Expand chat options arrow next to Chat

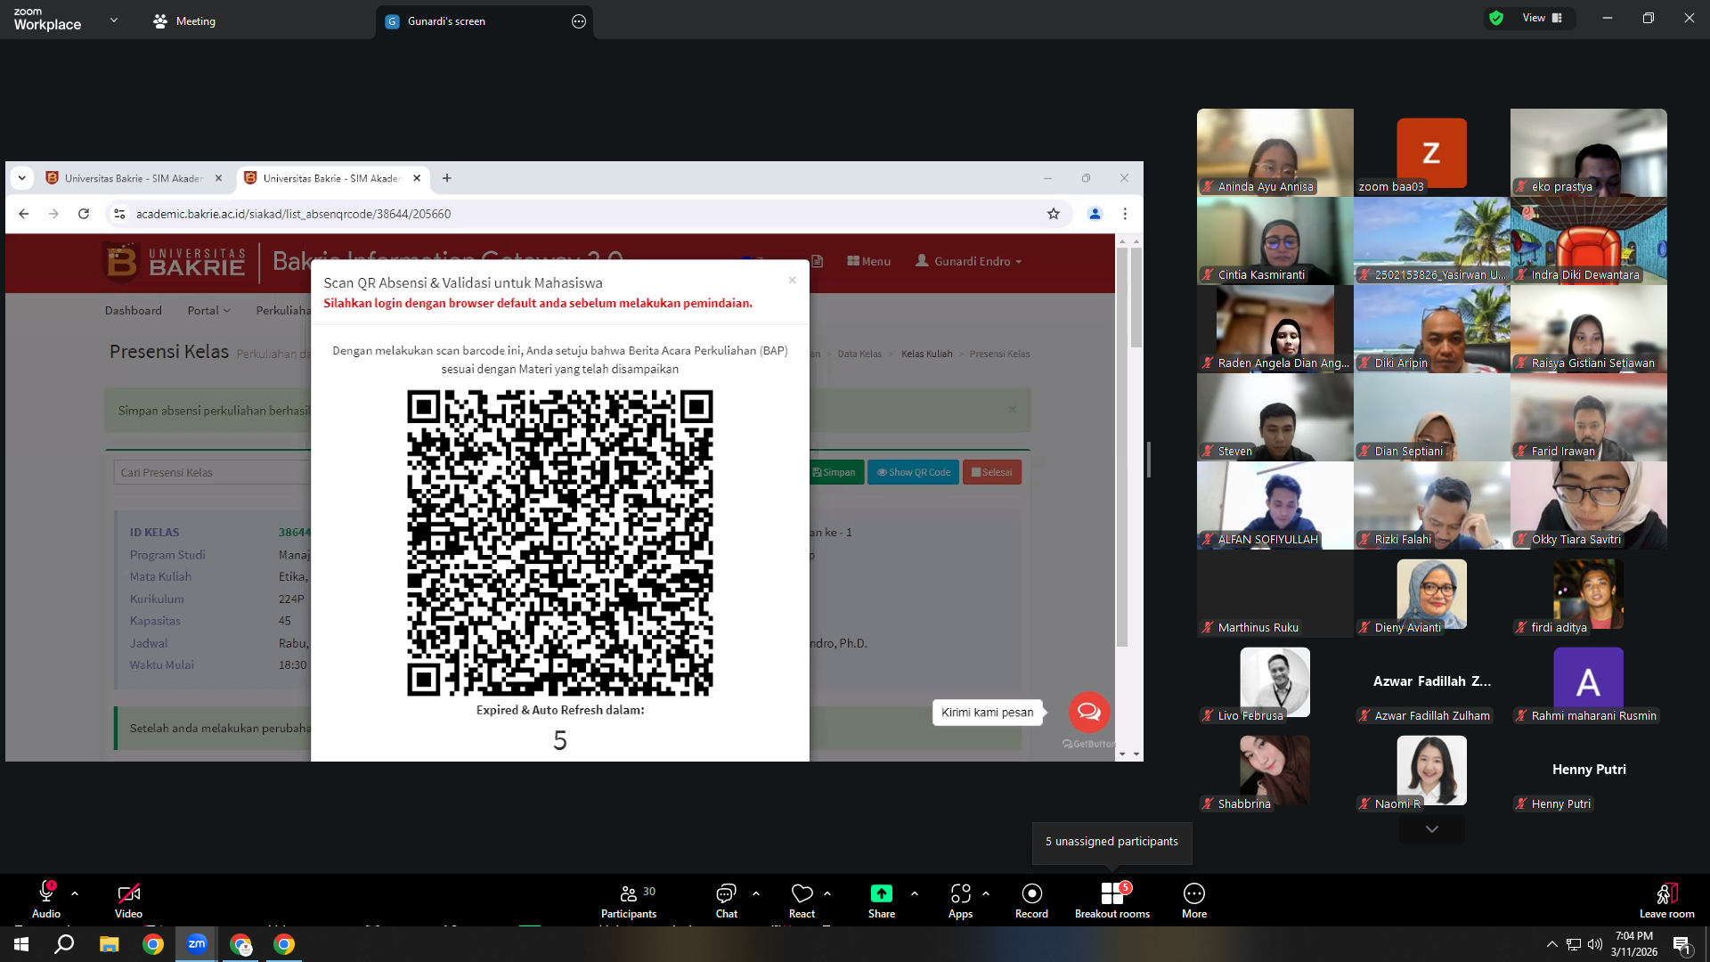tap(756, 893)
